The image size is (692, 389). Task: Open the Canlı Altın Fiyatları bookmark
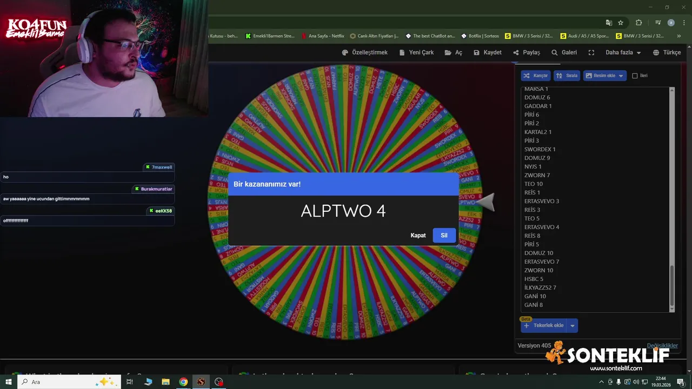click(374, 36)
